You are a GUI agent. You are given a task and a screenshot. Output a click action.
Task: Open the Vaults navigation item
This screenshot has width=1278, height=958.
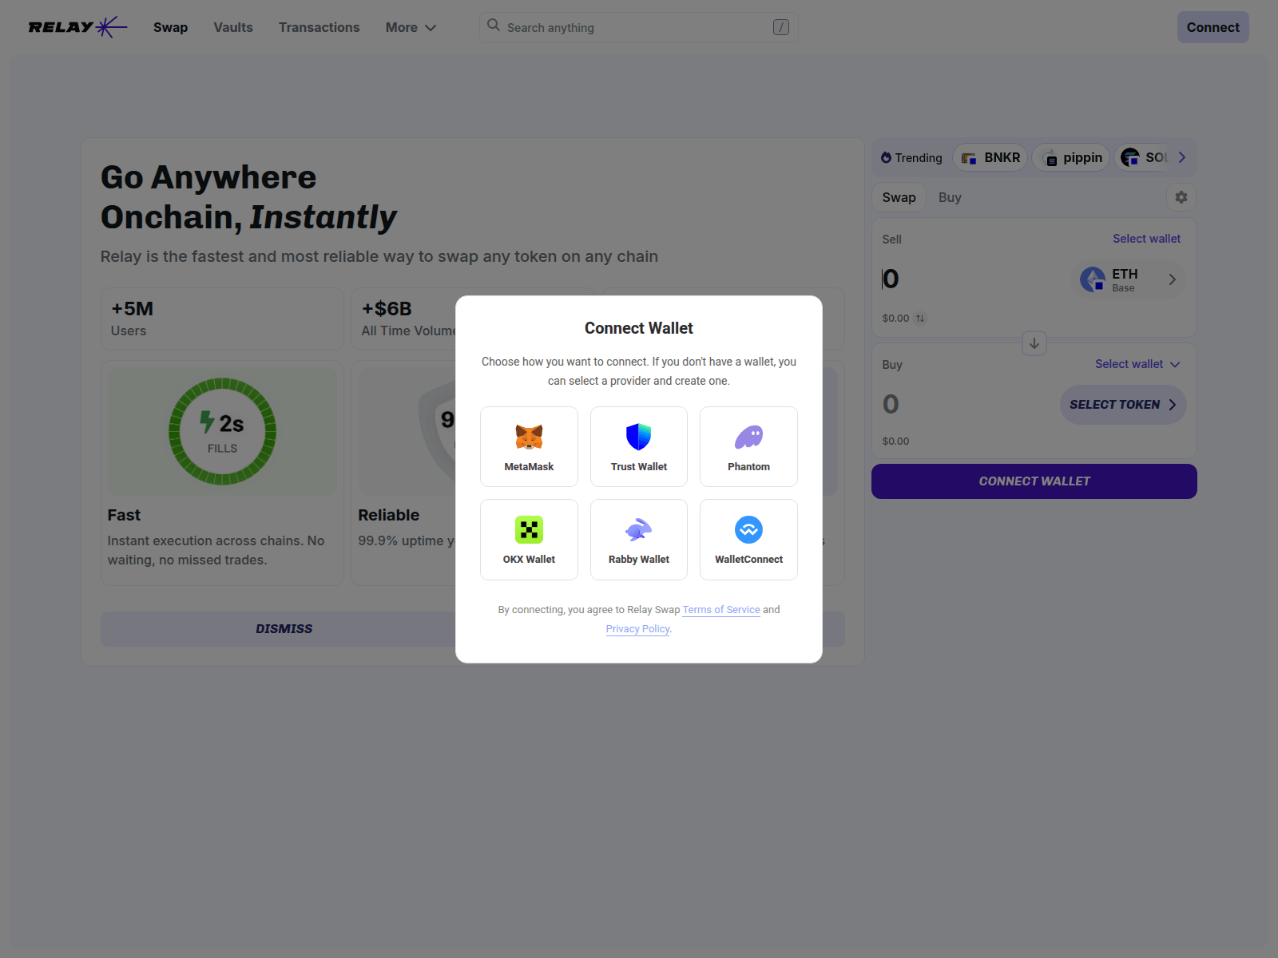233,27
